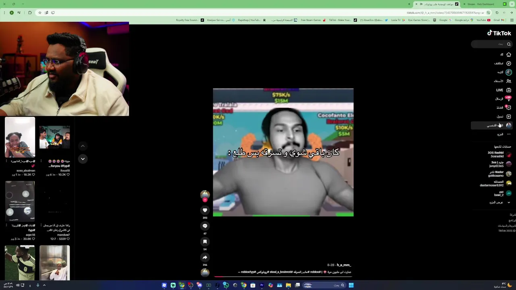
Task: Click the TikTok logo
Action: coord(499,33)
